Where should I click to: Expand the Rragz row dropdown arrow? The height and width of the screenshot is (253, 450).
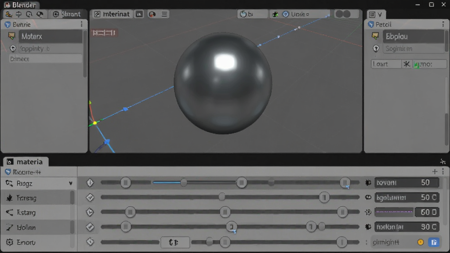coord(71,183)
